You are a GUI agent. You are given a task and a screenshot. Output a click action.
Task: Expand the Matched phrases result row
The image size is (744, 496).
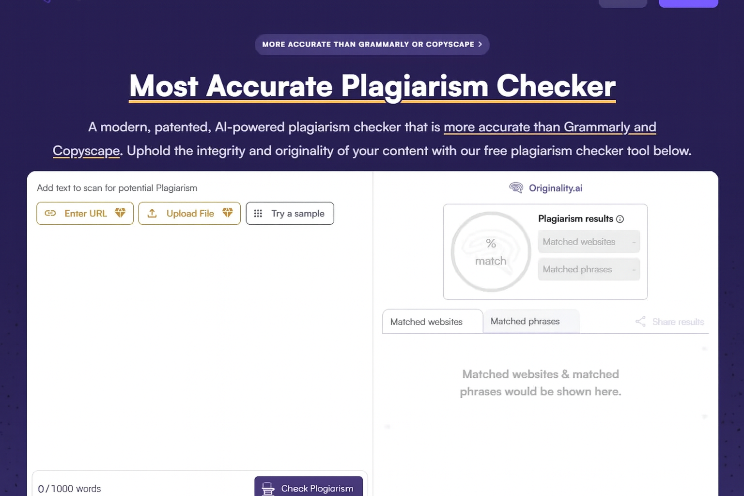pyautogui.click(x=589, y=269)
